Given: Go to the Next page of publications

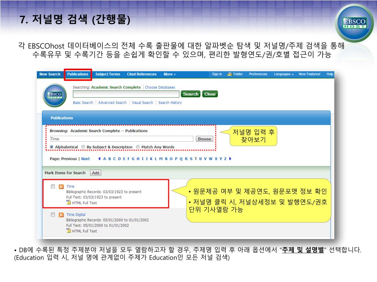Looking at the screenshot, I should click(x=85, y=159).
